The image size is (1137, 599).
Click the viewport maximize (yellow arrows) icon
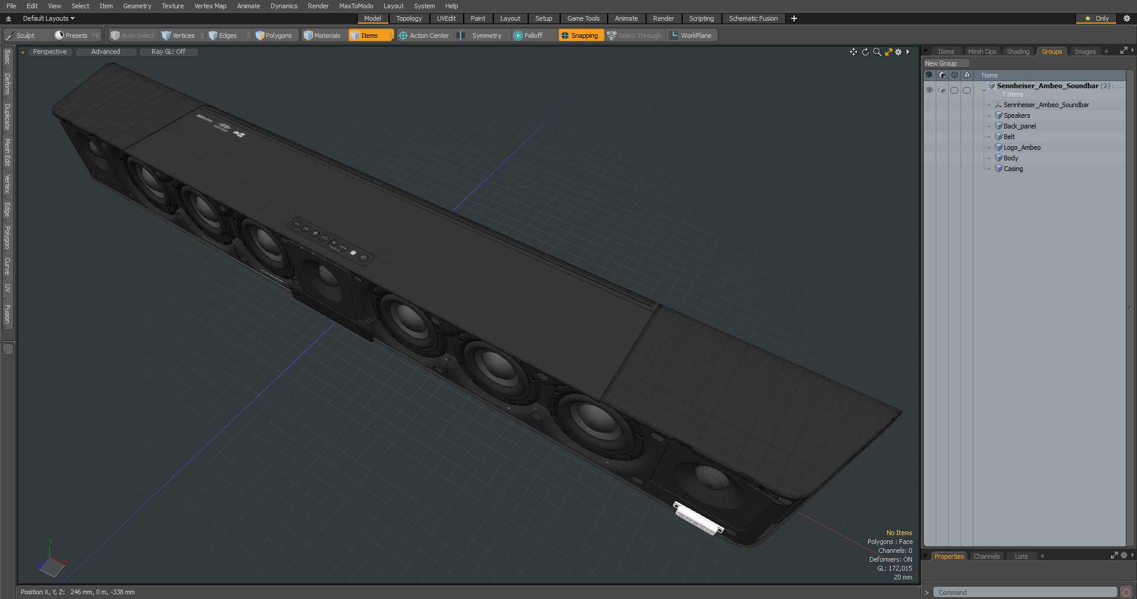pyautogui.click(x=888, y=52)
